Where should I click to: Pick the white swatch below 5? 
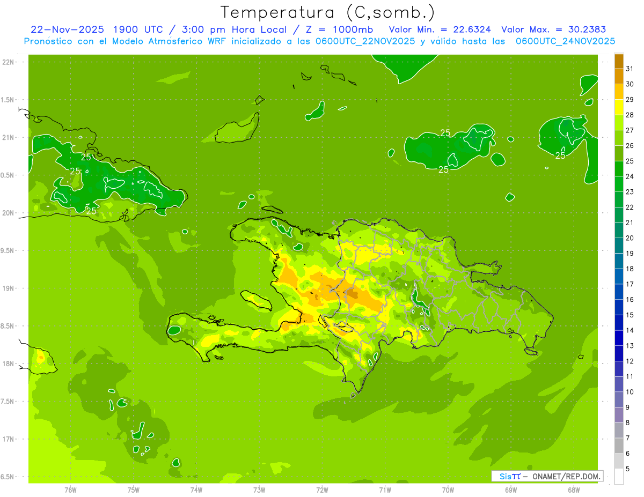pyautogui.click(x=619, y=477)
